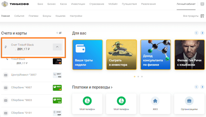The height and width of the screenshot is (117, 206).
Task: Select first carousel page dot
Action: (x=134, y=77)
